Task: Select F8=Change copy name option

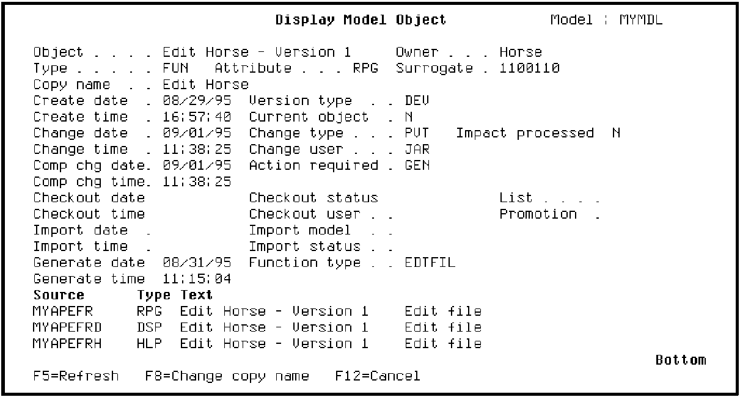Action: (x=227, y=376)
